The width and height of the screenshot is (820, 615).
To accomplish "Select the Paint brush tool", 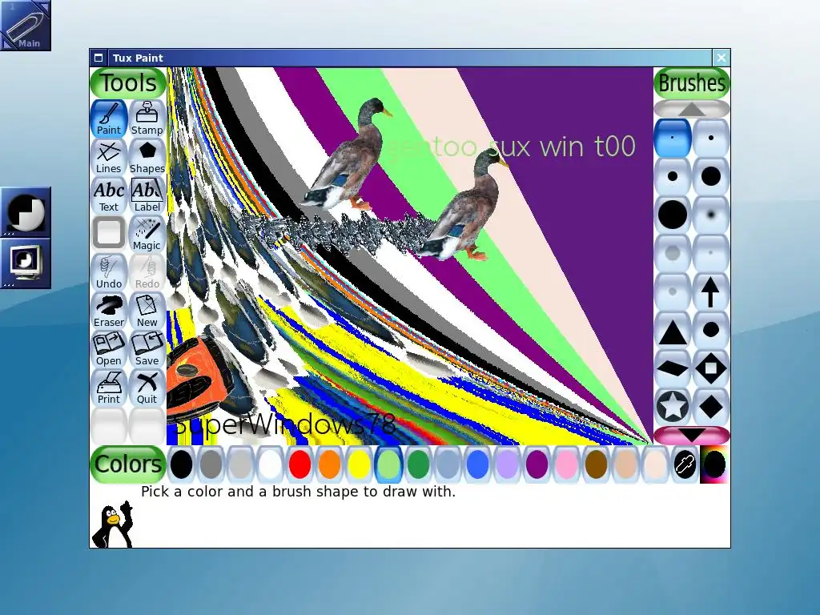I will (x=109, y=119).
